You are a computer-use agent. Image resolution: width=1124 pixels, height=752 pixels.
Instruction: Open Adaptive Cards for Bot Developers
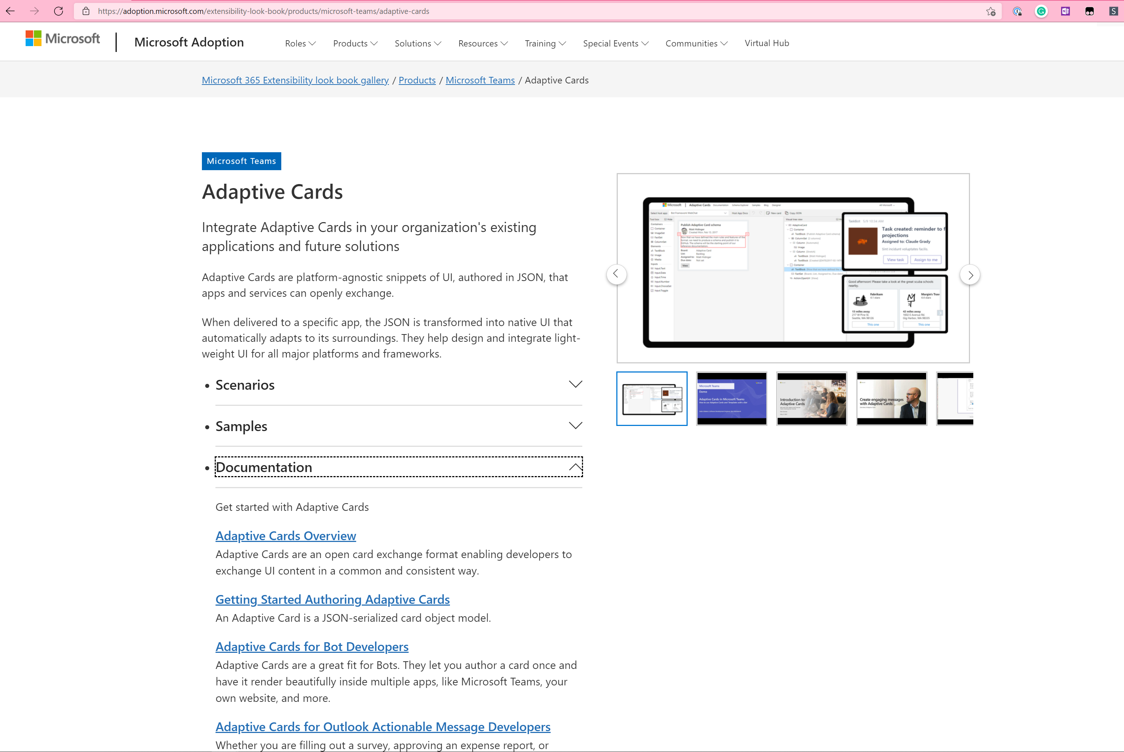[x=312, y=647]
